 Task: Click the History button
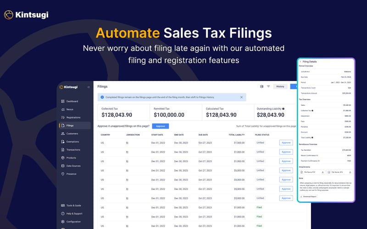point(280,87)
